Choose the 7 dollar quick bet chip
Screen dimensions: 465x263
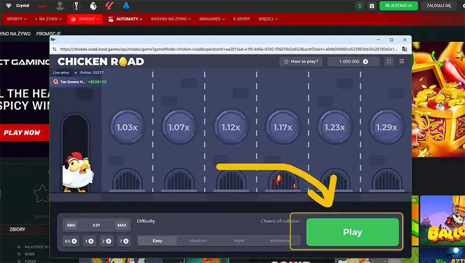click(x=124, y=241)
